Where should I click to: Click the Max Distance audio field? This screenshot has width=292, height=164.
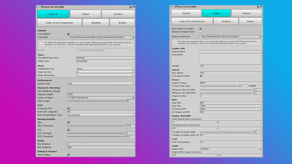click(101, 147)
